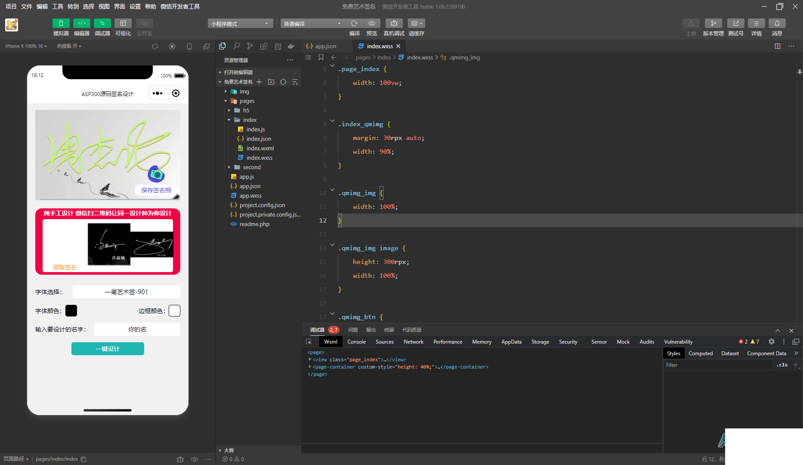Image resolution: width=803 pixels, height=465 pixels.
Task: Open the 项目 menu
Action: (11, 6)
